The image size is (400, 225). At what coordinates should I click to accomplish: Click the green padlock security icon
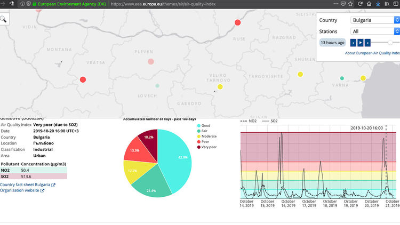[x=35, y=4]
